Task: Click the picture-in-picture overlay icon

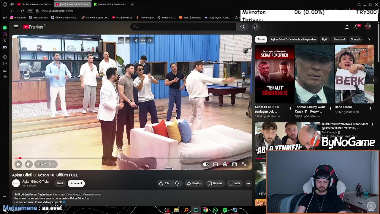Action: coord(150,40)
